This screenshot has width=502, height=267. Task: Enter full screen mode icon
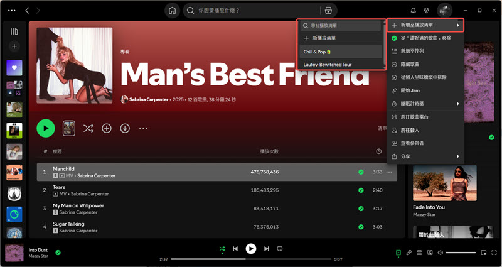coord(494,253)
